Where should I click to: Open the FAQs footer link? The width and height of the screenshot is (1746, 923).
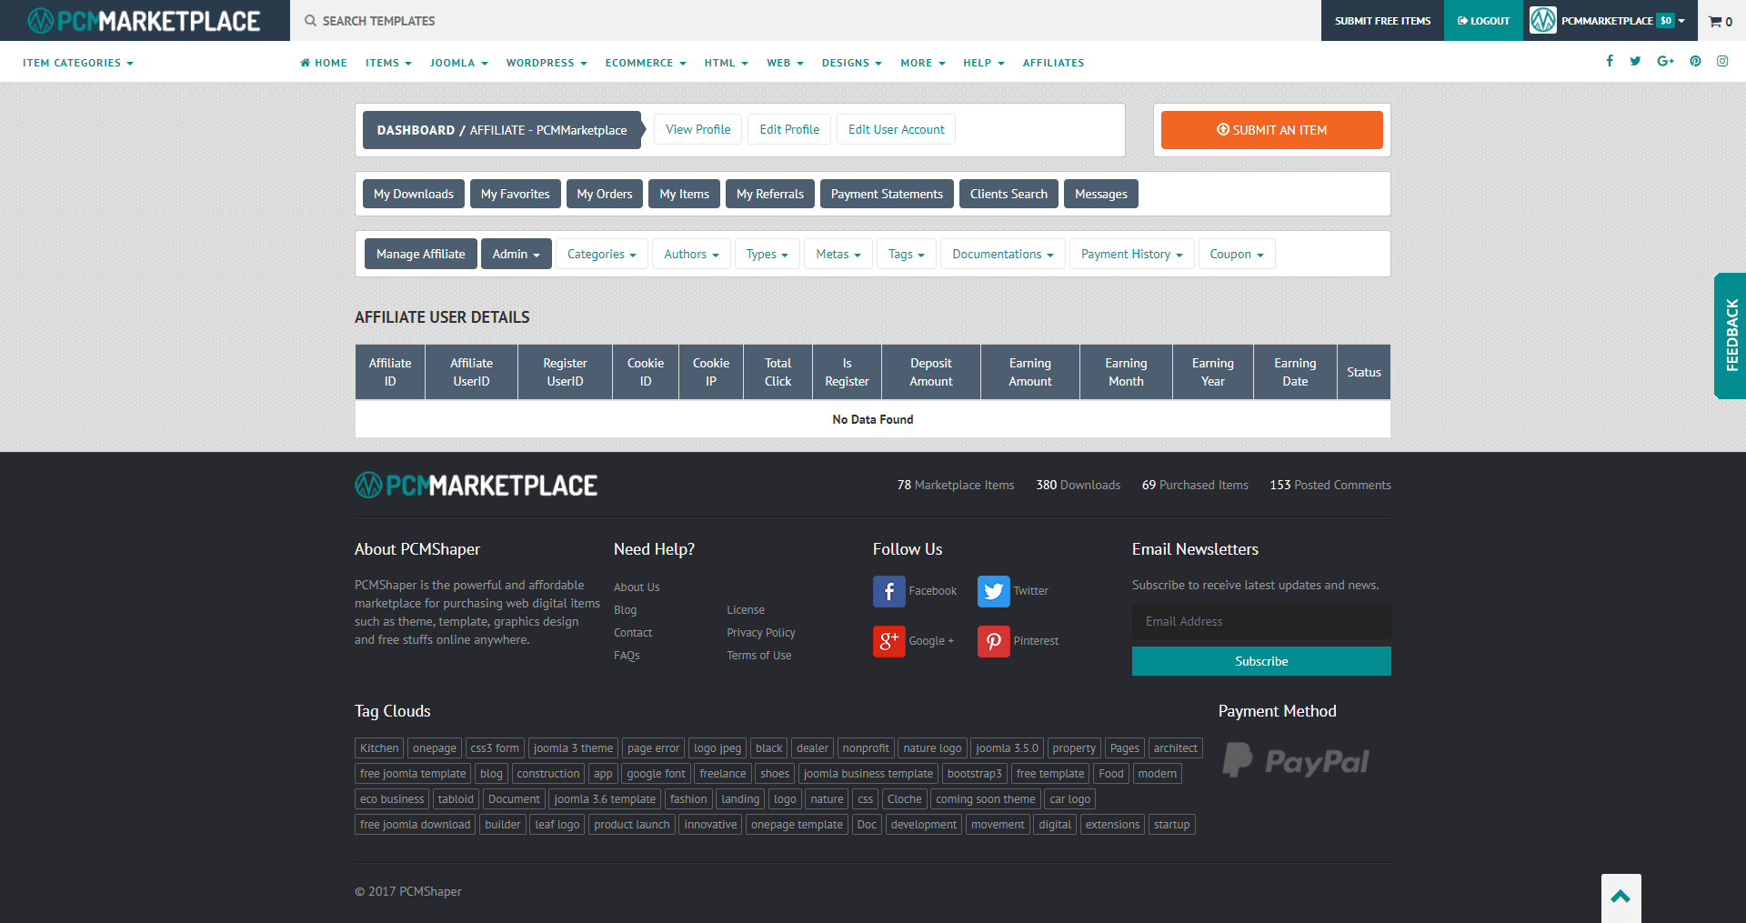pyautogui.click(x=627, y=656)
